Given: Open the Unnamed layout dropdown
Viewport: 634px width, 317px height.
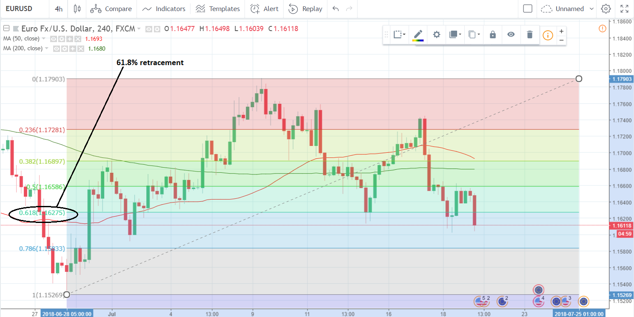Looking at the screenshot, I should pyautogui.click(x=568, y=9).
